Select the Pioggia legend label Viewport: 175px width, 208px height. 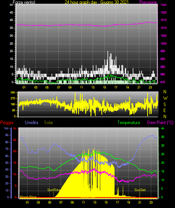click(7, 123)
